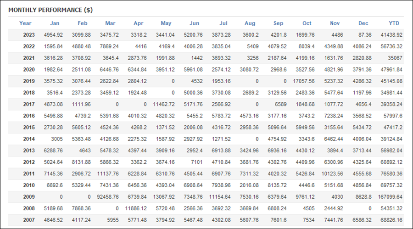Click April 2008 value 11886.12
413x229 pixels.
coord(136,208)
